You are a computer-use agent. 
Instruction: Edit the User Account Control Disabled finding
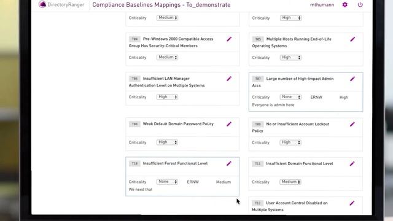click(x=352, y=203)
